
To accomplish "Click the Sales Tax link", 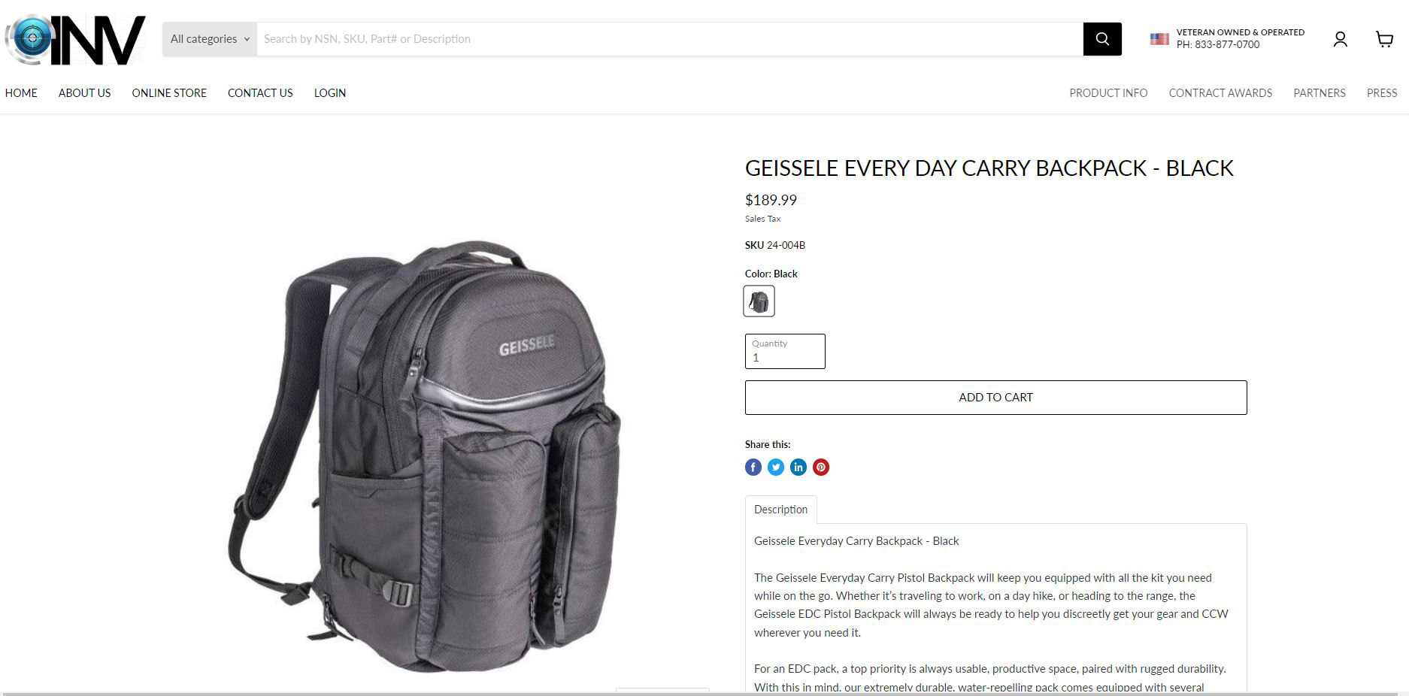I will point(762,219).
